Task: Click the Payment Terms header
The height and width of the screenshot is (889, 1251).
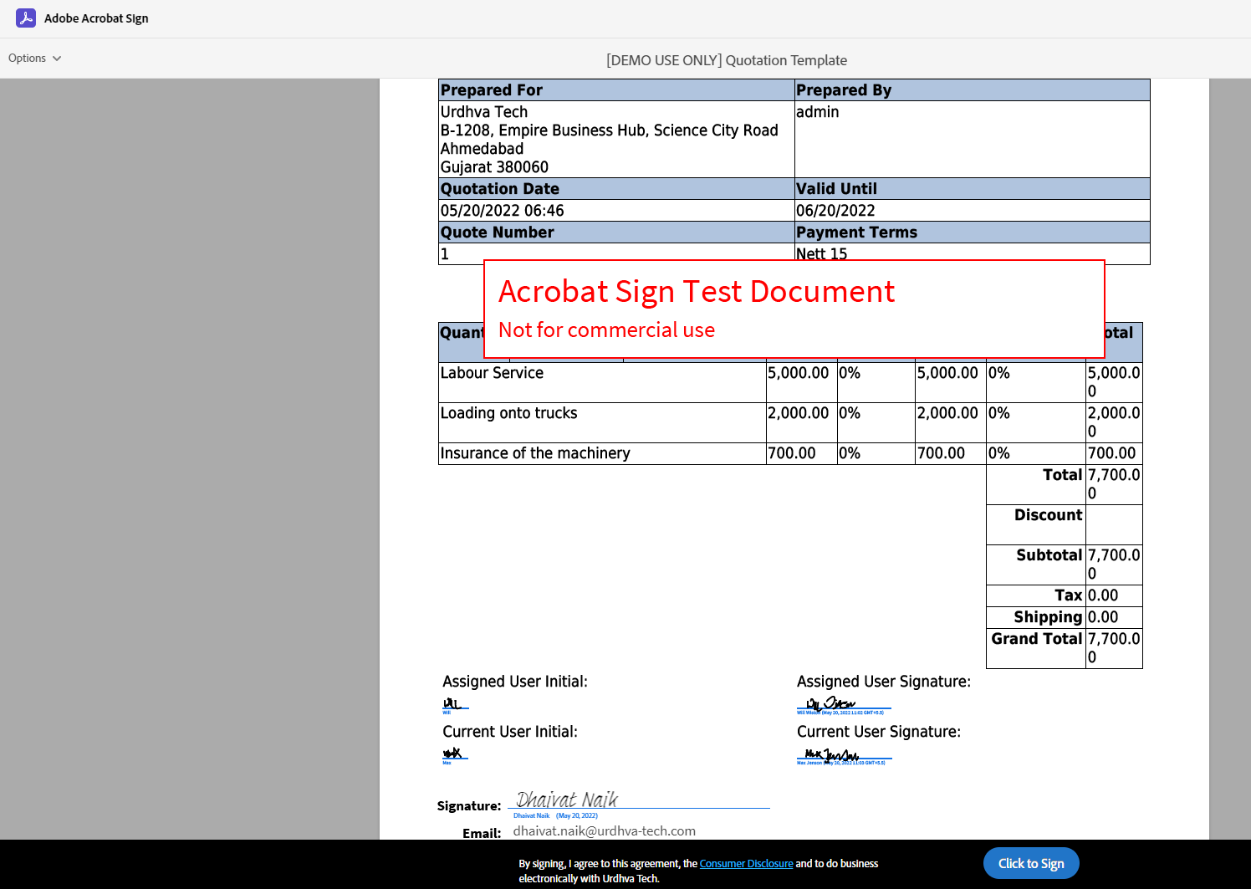Action: 972,232
